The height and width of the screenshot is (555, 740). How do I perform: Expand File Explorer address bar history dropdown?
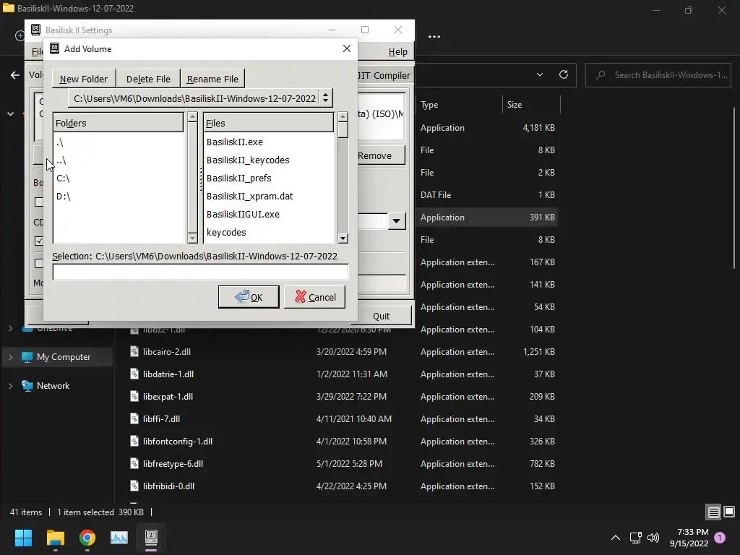click(539, 74)
